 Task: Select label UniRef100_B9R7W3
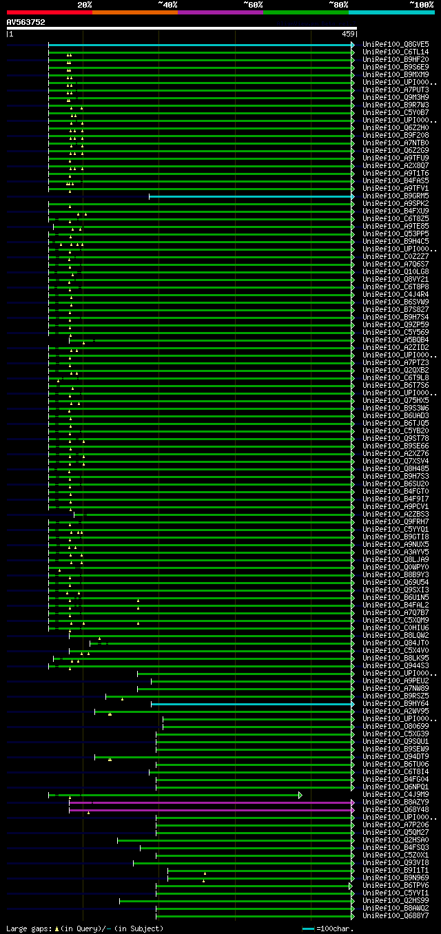pyautogui.click(x=396, y=105)
